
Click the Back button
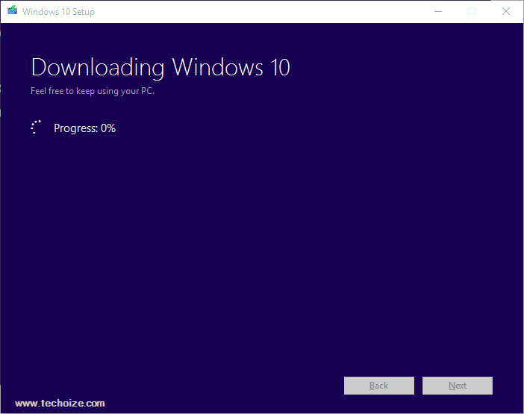pos(379,386)
